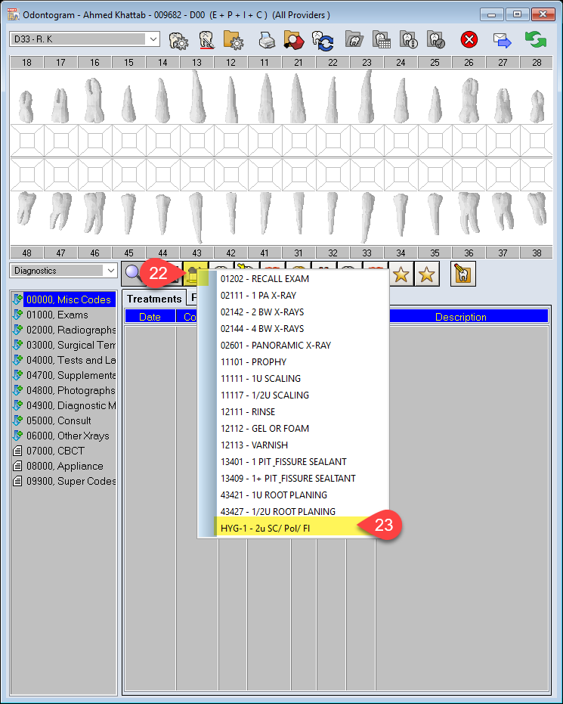Select the 09900, Super Codes category
The height and width of the screenshot is (704, 563).
point(70,481)
